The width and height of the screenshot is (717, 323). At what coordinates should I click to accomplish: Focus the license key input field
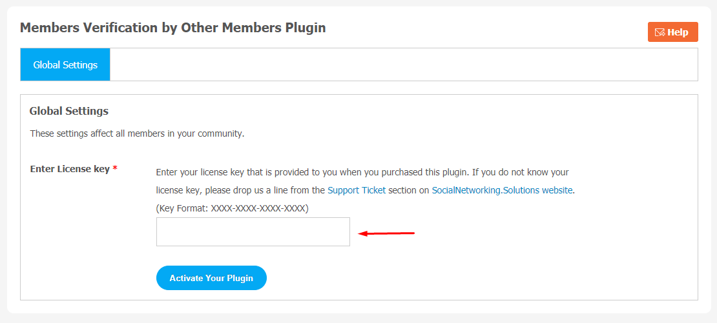(x=253, y=231)
